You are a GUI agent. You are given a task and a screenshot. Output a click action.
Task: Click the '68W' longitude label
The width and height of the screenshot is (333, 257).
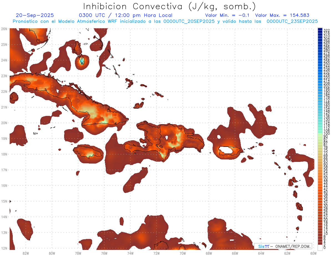[x=209, y=253]
